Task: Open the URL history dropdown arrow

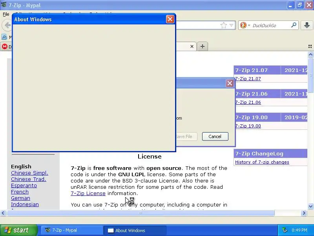Action: tap(231, 25)
